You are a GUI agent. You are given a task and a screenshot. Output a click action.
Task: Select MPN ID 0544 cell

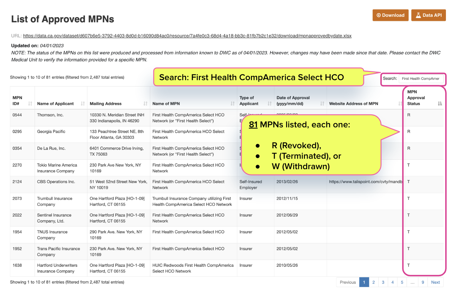pyautogui.click(x=22, y=118)
